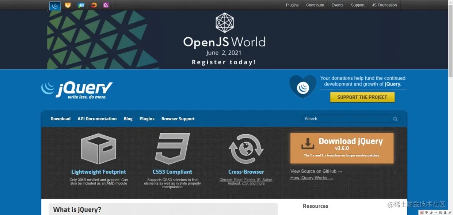Click the Download jQuery v3.6.0 button

click(x=342, y=148)
